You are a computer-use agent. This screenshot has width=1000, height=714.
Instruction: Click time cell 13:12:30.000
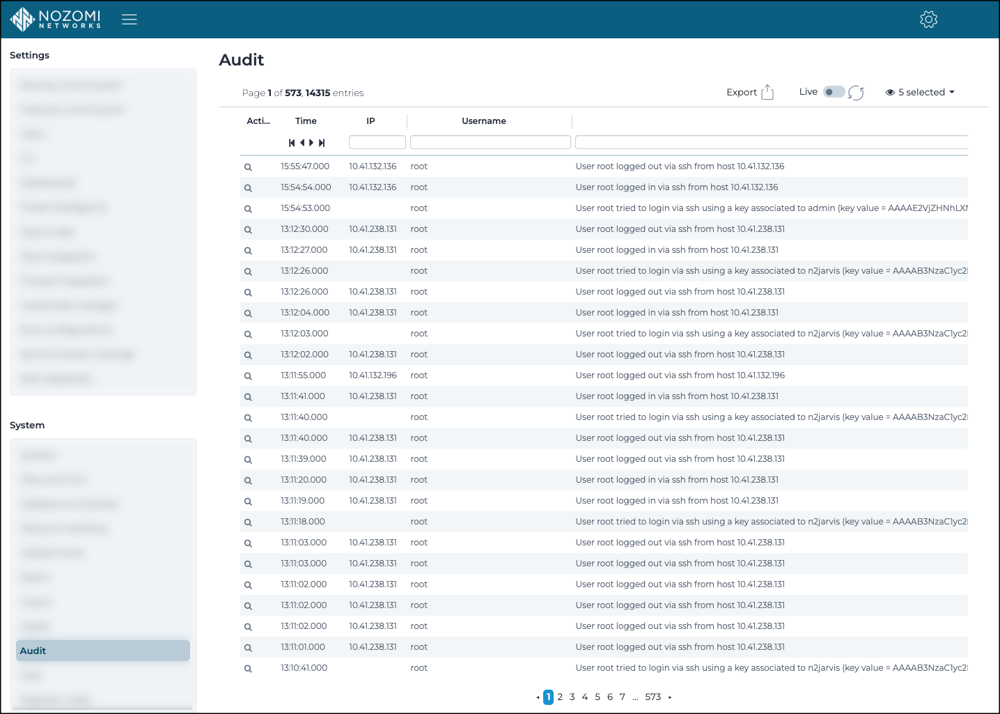pos(304,229)
